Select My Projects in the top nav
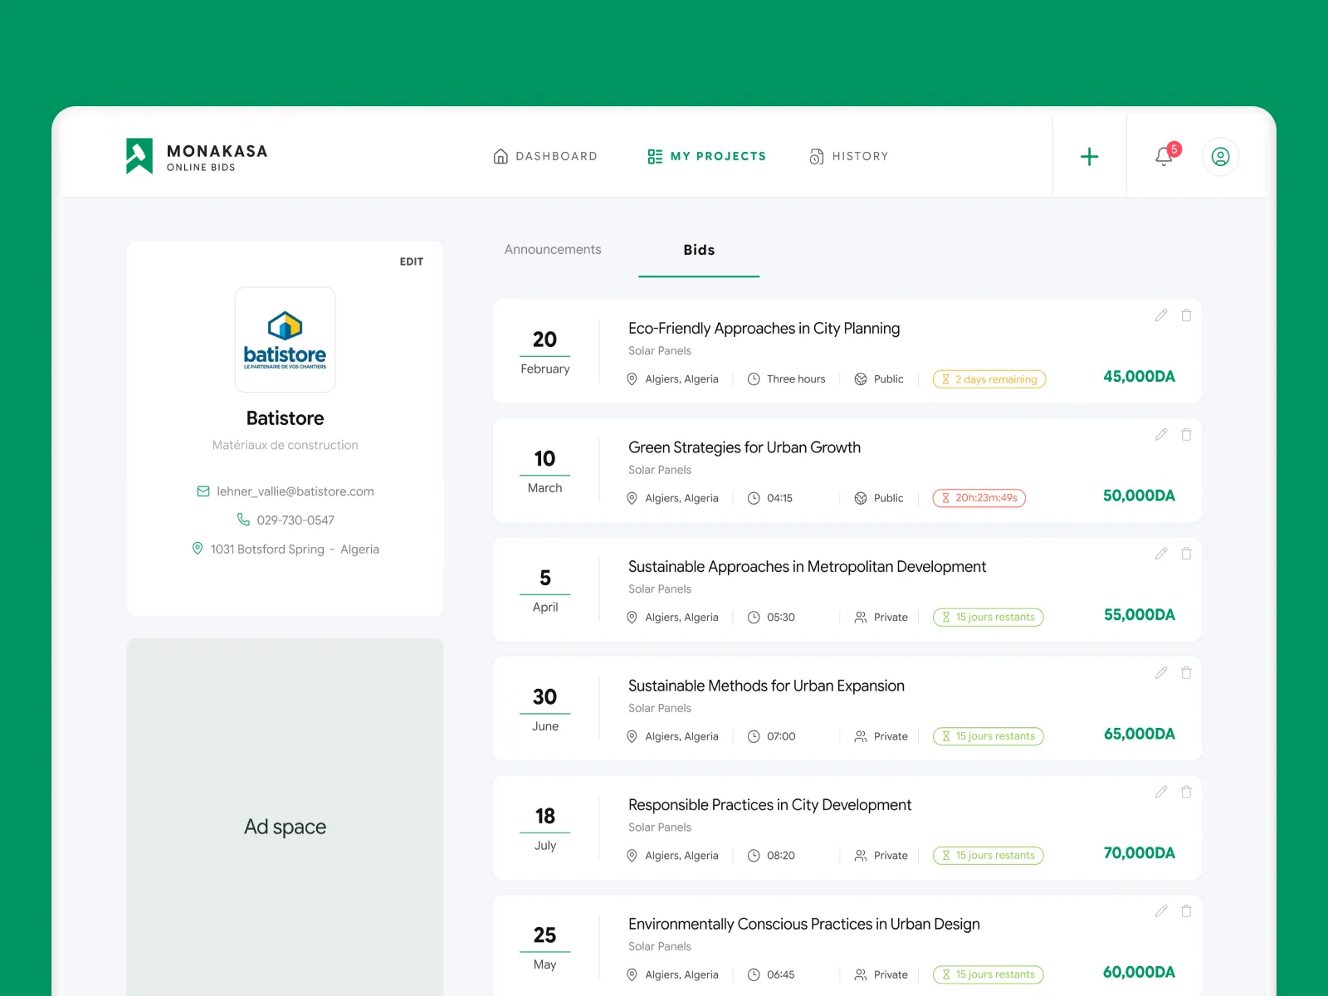 (x=707, y=156)
